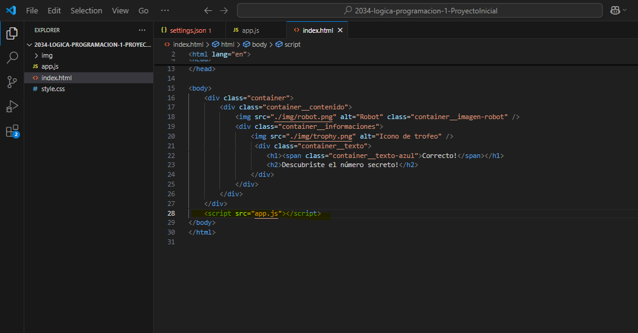Viewport: 638px width, 333px height.
Task: Open the Explorer view in activity bar
Action: pos(12,33)
